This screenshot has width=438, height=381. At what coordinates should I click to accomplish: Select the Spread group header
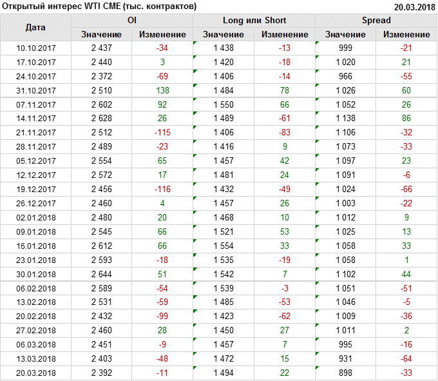pos(376,21)
